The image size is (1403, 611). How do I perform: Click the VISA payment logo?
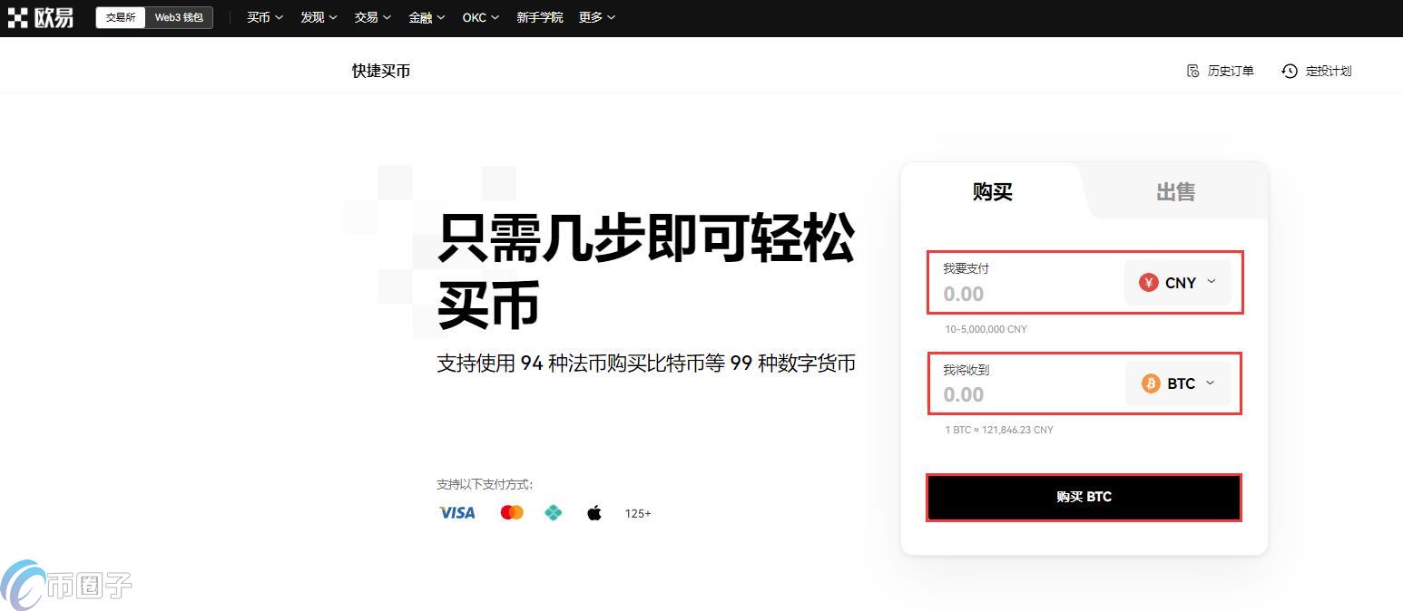457,513
